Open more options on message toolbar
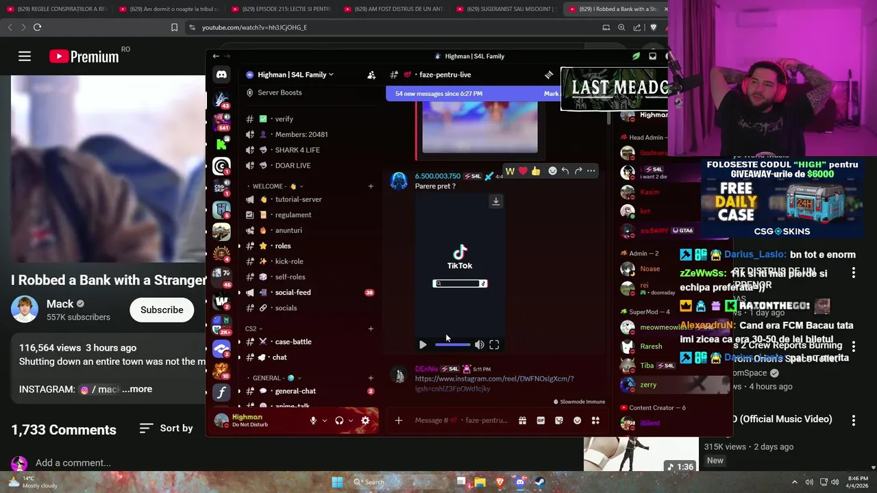This screenshot has width=877, height=493. point(591,171)
